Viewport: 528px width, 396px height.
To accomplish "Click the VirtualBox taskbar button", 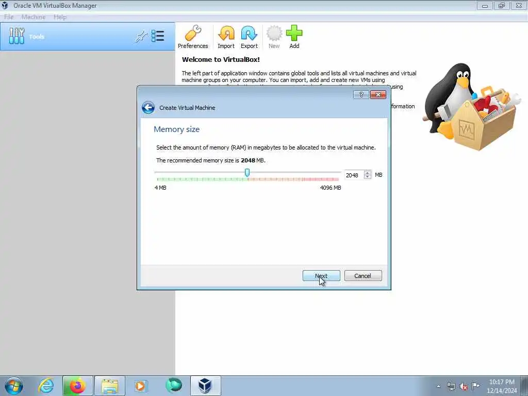I will tap(205, 386).
